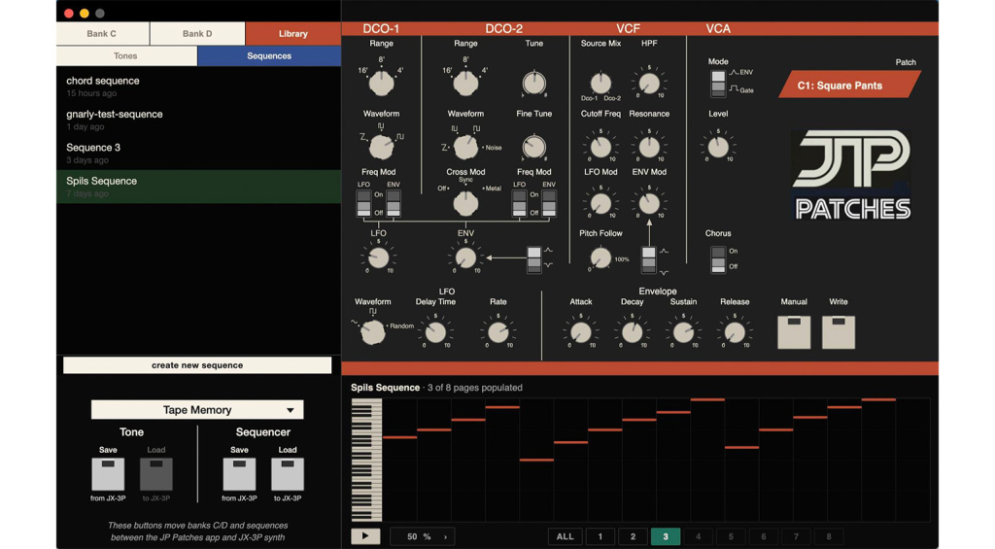Image resolution: width=995 pixels, height=549 pixels.
Task: Toggle DCO-1 Freq Mod ENV switch
Action: [x=394, y=204]
